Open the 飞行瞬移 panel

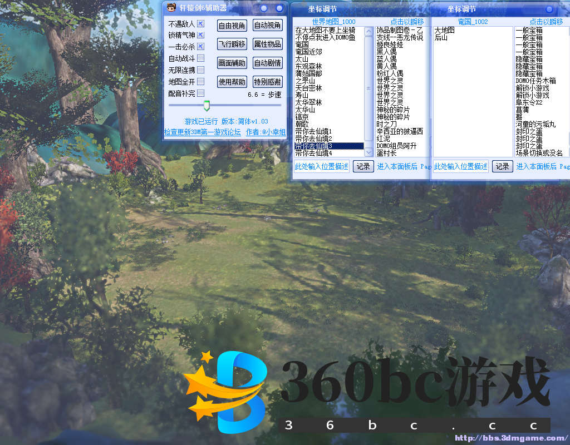tap(232, 44)
